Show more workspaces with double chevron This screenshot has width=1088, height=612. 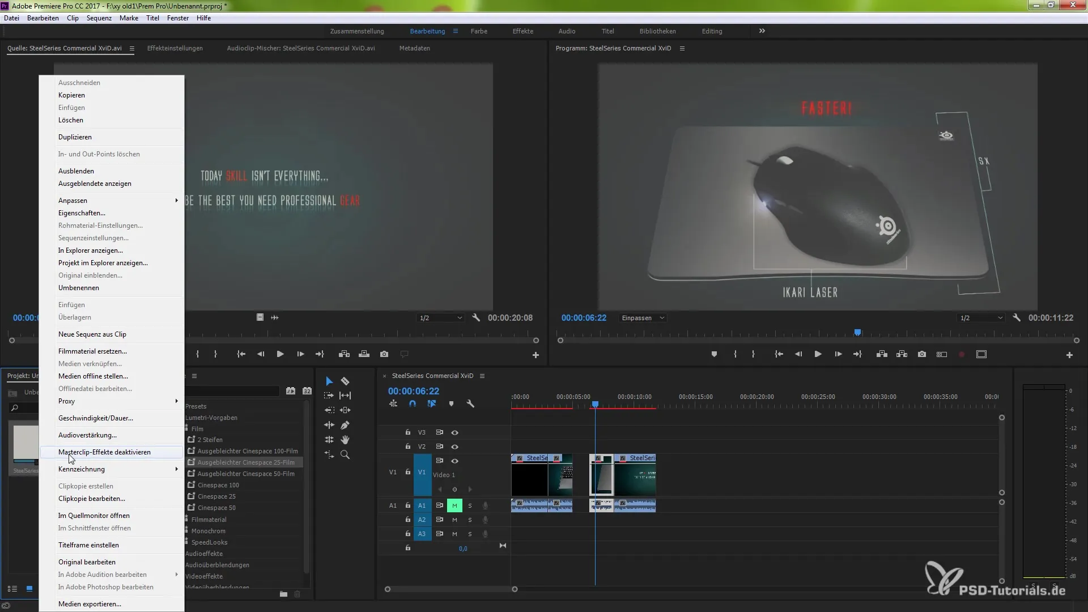click(762, 31)
